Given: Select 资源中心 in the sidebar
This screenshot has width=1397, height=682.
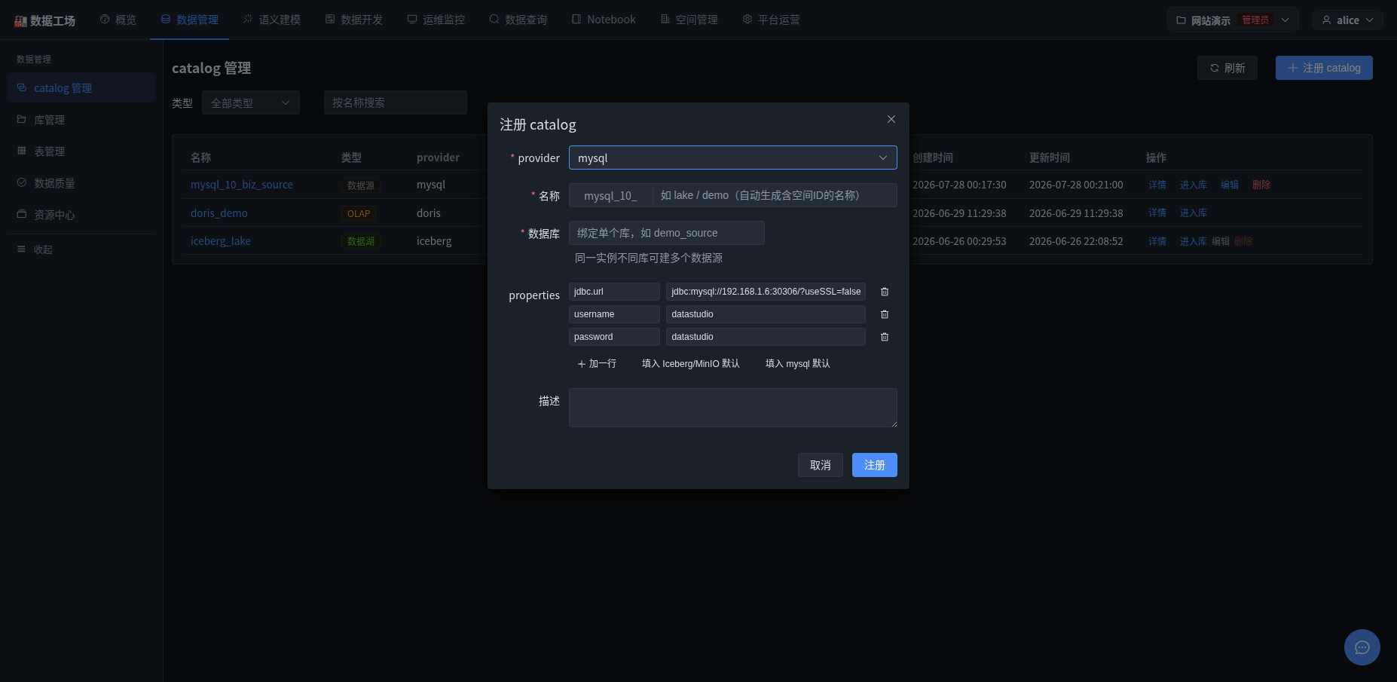Looking at the screenshot, I should (81, 214).
